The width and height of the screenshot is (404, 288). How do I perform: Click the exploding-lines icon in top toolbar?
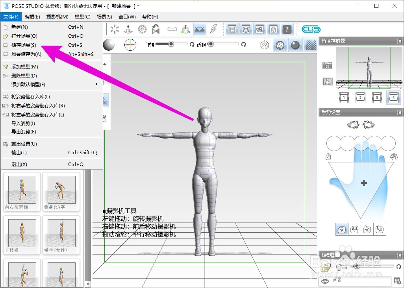coord(115,30)
